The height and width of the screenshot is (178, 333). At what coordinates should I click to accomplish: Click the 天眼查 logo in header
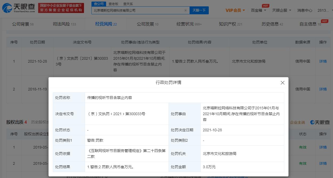tap(19, 8)
